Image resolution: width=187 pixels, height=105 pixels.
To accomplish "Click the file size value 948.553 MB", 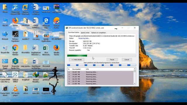I will pyautogui.click(x=87, y=41).
